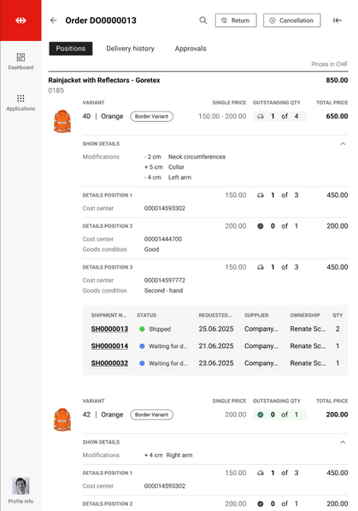Image resolution: width=358 pixels, height=511 pixels.
Task: Click the Ownership column header
Action: pyautogui.click(x=305, y=315)
